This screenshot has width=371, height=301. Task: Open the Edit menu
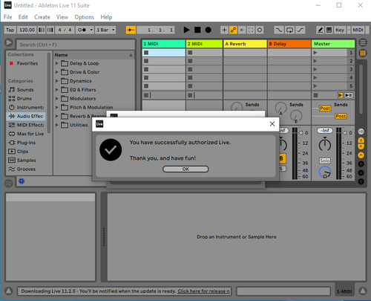point(23,17)
